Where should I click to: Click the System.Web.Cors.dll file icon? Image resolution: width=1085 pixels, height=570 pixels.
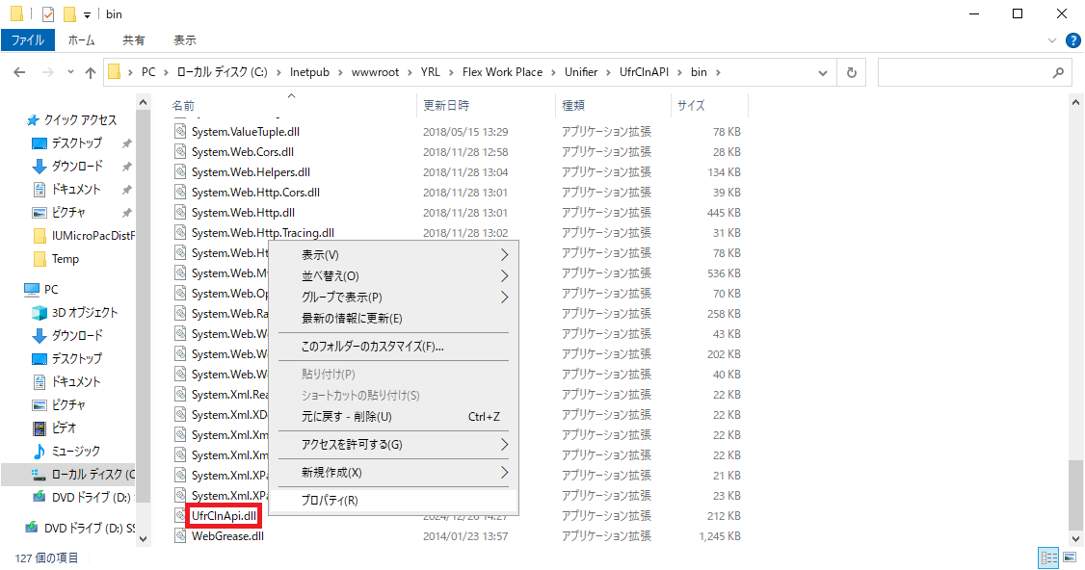[180, 152]
